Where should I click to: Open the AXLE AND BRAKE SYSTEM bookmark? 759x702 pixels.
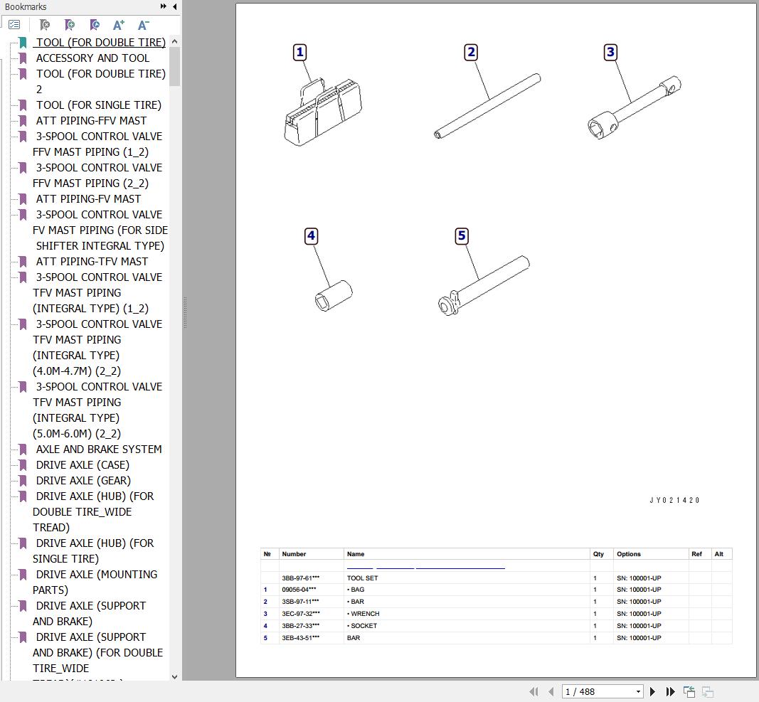[x=99, y=450]
